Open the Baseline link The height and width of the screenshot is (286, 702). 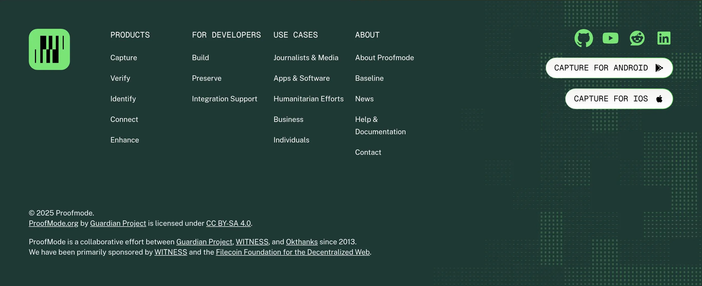click(x=369, y=78)
